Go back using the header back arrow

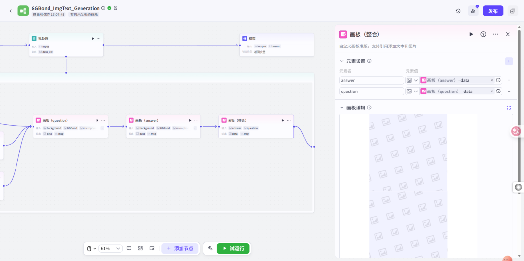[10, 11]
